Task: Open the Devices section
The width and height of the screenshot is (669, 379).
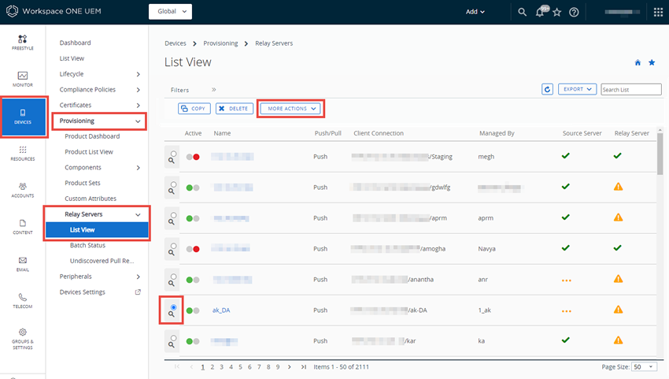Action: [x=24, y=117]
